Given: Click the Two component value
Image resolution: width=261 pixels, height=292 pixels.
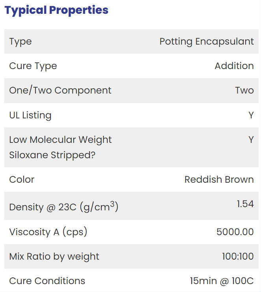Looking at the screenshot, I should click(x=244, y=90).
